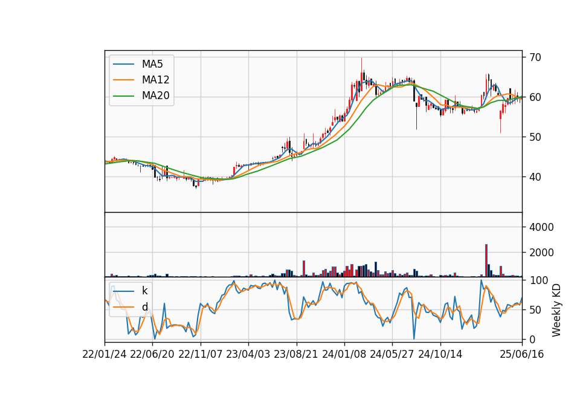580x417 pixels.
Task: Click the 4000 volume axis label
Action: pyautogui.click(x=541, y=227)
